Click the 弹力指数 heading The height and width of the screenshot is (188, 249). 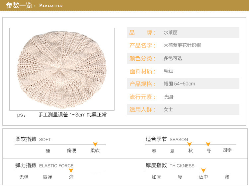pos(26,165)
